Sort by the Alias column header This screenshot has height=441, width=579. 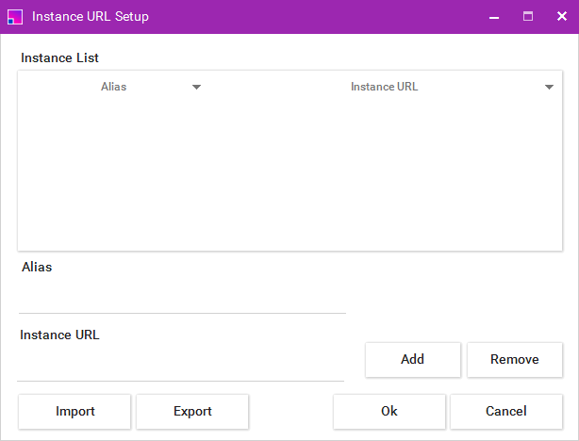pos(113,87)
